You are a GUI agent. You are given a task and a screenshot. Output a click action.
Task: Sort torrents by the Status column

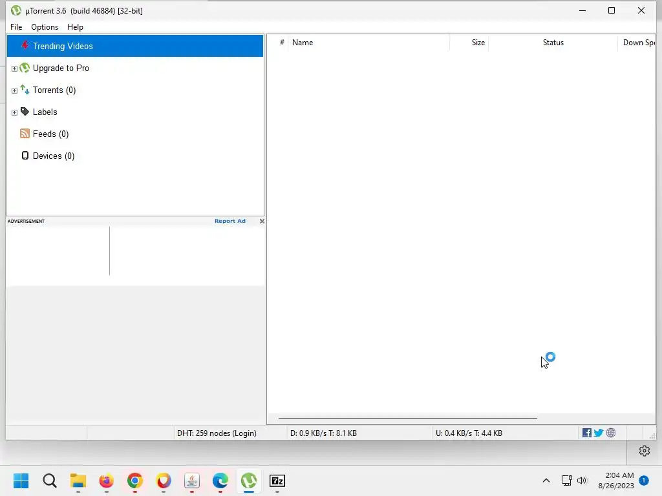(x=553, y=43)
